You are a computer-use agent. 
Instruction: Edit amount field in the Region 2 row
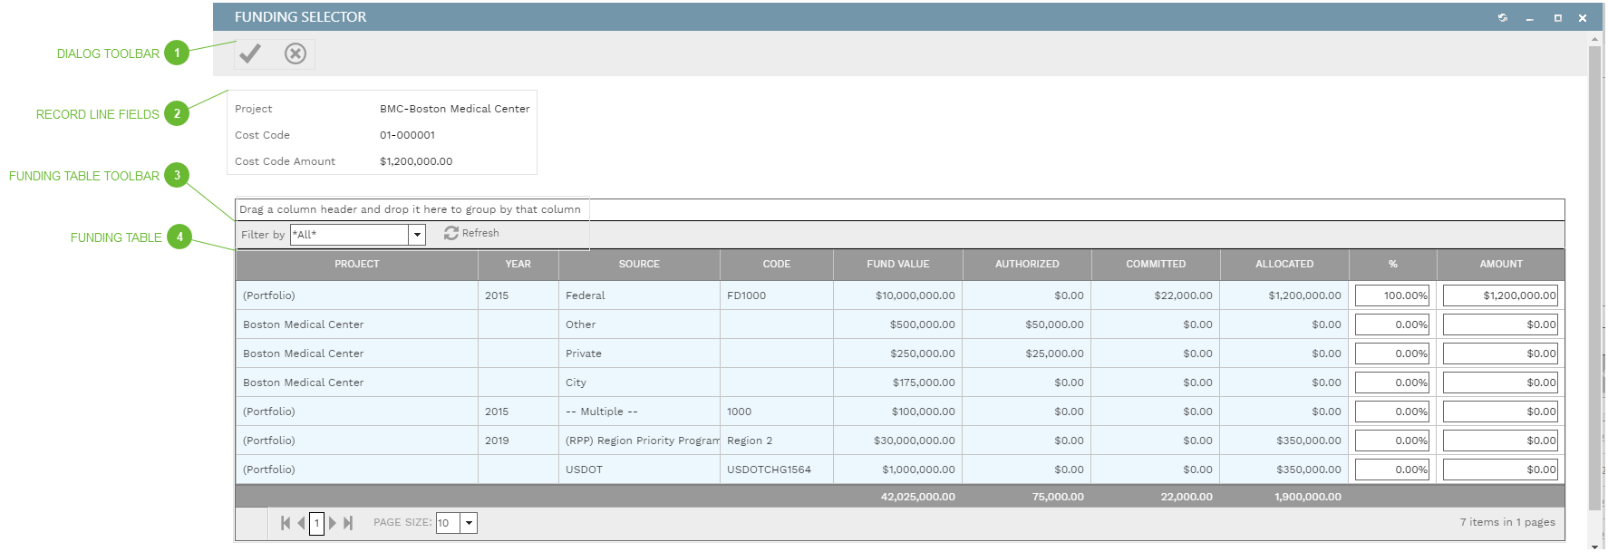point(1500,441)
